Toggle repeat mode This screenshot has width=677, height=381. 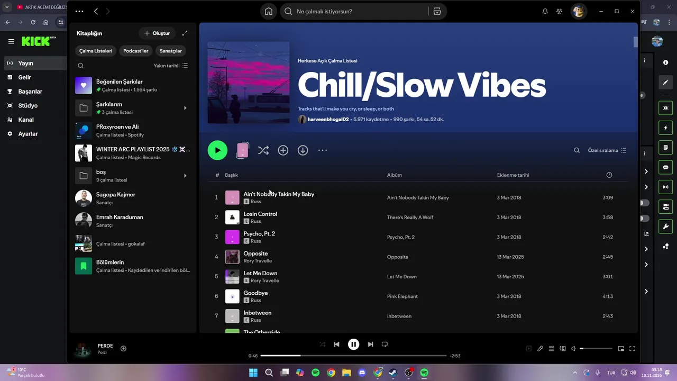click(x=385, y=344)
